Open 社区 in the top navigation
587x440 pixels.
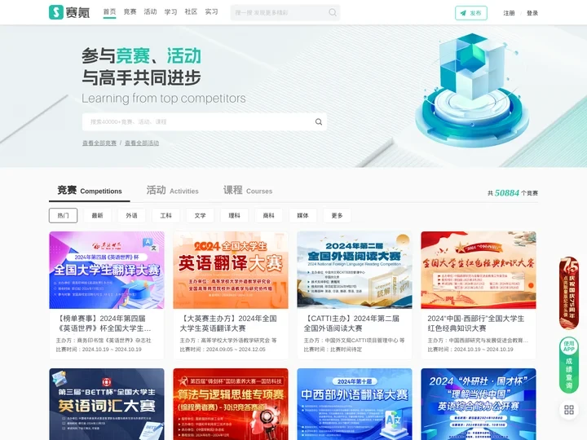click(x=191, y=12)
